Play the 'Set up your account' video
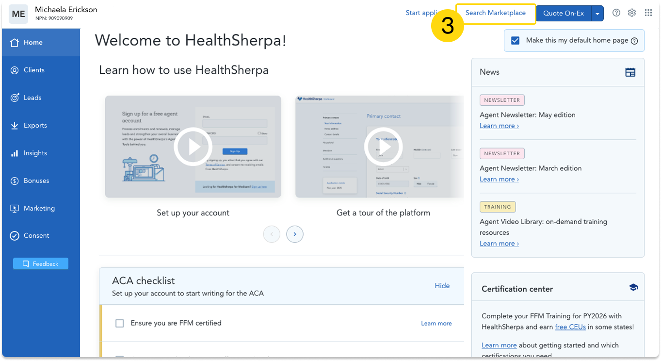 coord(193,147)
